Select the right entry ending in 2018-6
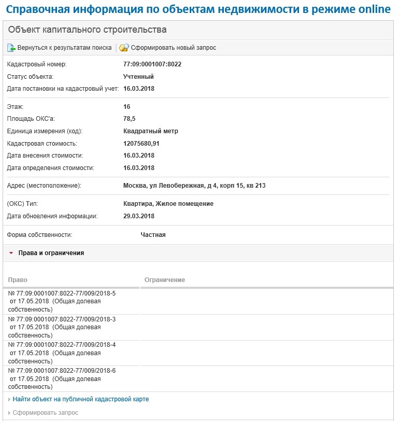Viewport: 398px width, 421px height. pyautogui.click(x=62, y=378)
